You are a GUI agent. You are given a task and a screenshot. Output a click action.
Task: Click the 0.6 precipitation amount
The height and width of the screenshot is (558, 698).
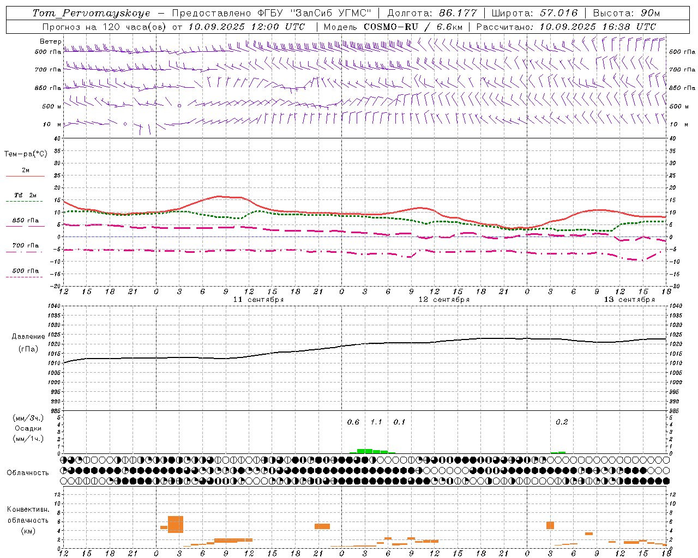pos(353,422)
